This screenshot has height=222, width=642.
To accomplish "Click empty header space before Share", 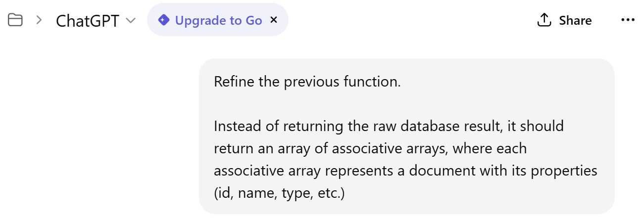I will (411, 20).
